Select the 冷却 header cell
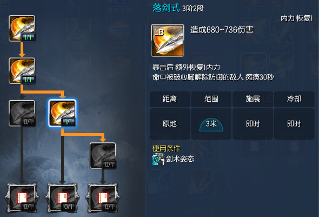The height and width of the screenshot is (217, 319). pos(294,99)
